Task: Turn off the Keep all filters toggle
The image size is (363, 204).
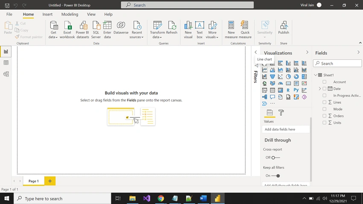Action: [275, 176]
